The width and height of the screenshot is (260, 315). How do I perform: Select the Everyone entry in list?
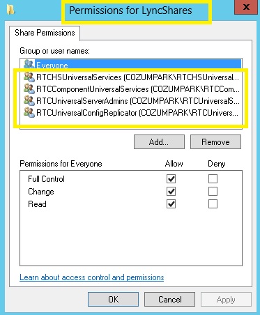pos(131,65)
